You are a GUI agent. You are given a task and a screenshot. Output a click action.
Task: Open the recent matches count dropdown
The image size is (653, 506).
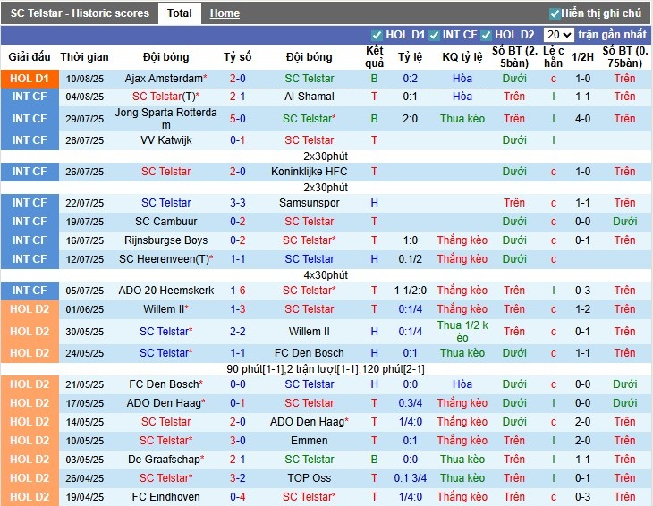[559, 35]
